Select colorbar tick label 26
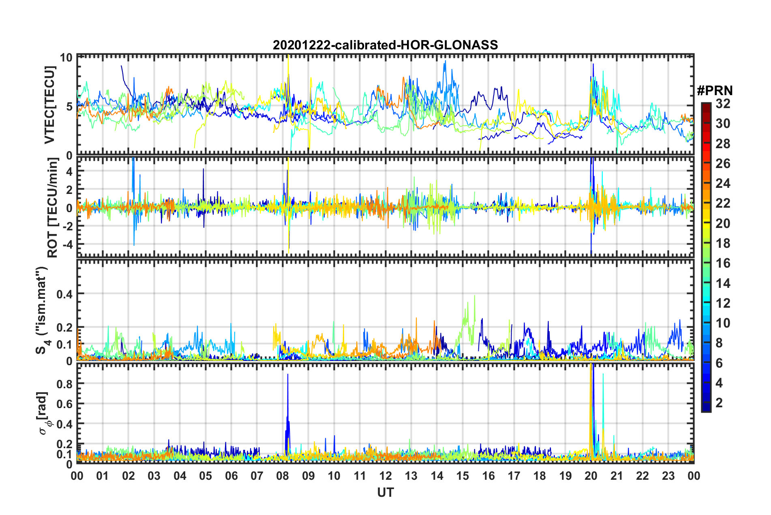The height and width of the screenshot is (515, 771). pyautogui.click(x=723, y=164)
